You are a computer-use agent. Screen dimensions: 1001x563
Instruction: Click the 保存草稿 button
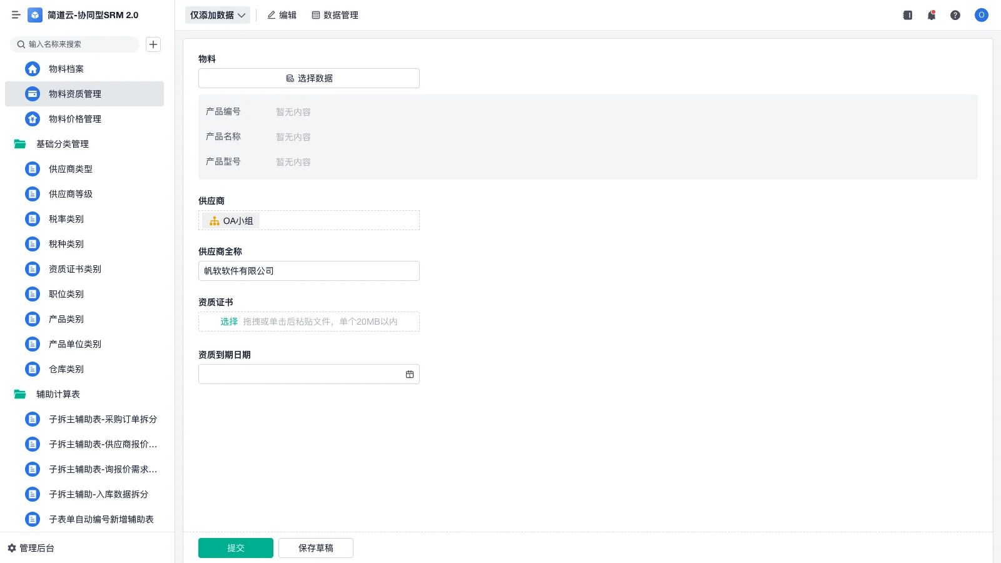click(x=316, y=548)
